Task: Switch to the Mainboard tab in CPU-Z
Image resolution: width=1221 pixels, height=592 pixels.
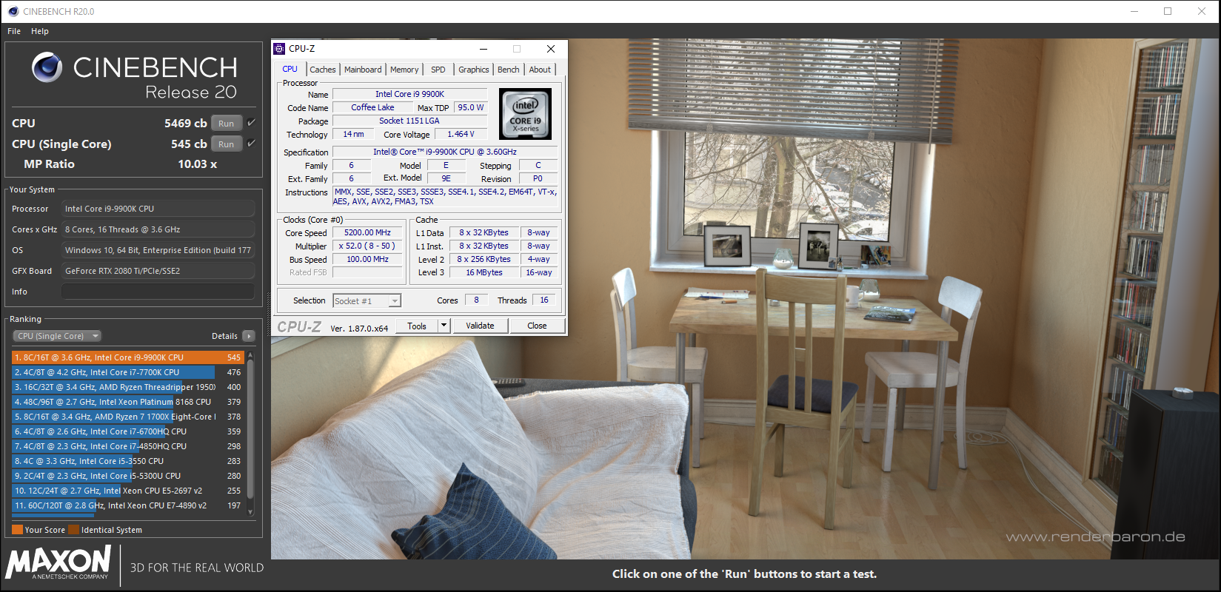Action: (363, 70)
